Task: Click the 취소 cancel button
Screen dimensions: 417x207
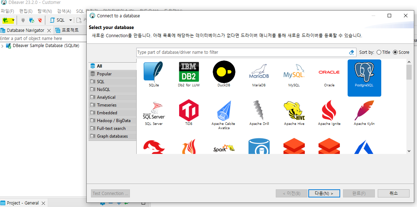Action: click(x=393, y=194)
